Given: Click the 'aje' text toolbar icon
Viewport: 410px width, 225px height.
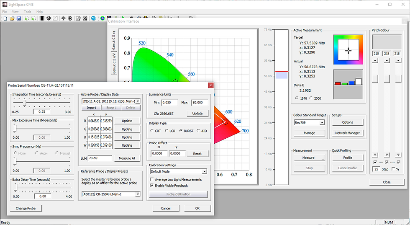Looking at the screenshot, I should 63,18.
